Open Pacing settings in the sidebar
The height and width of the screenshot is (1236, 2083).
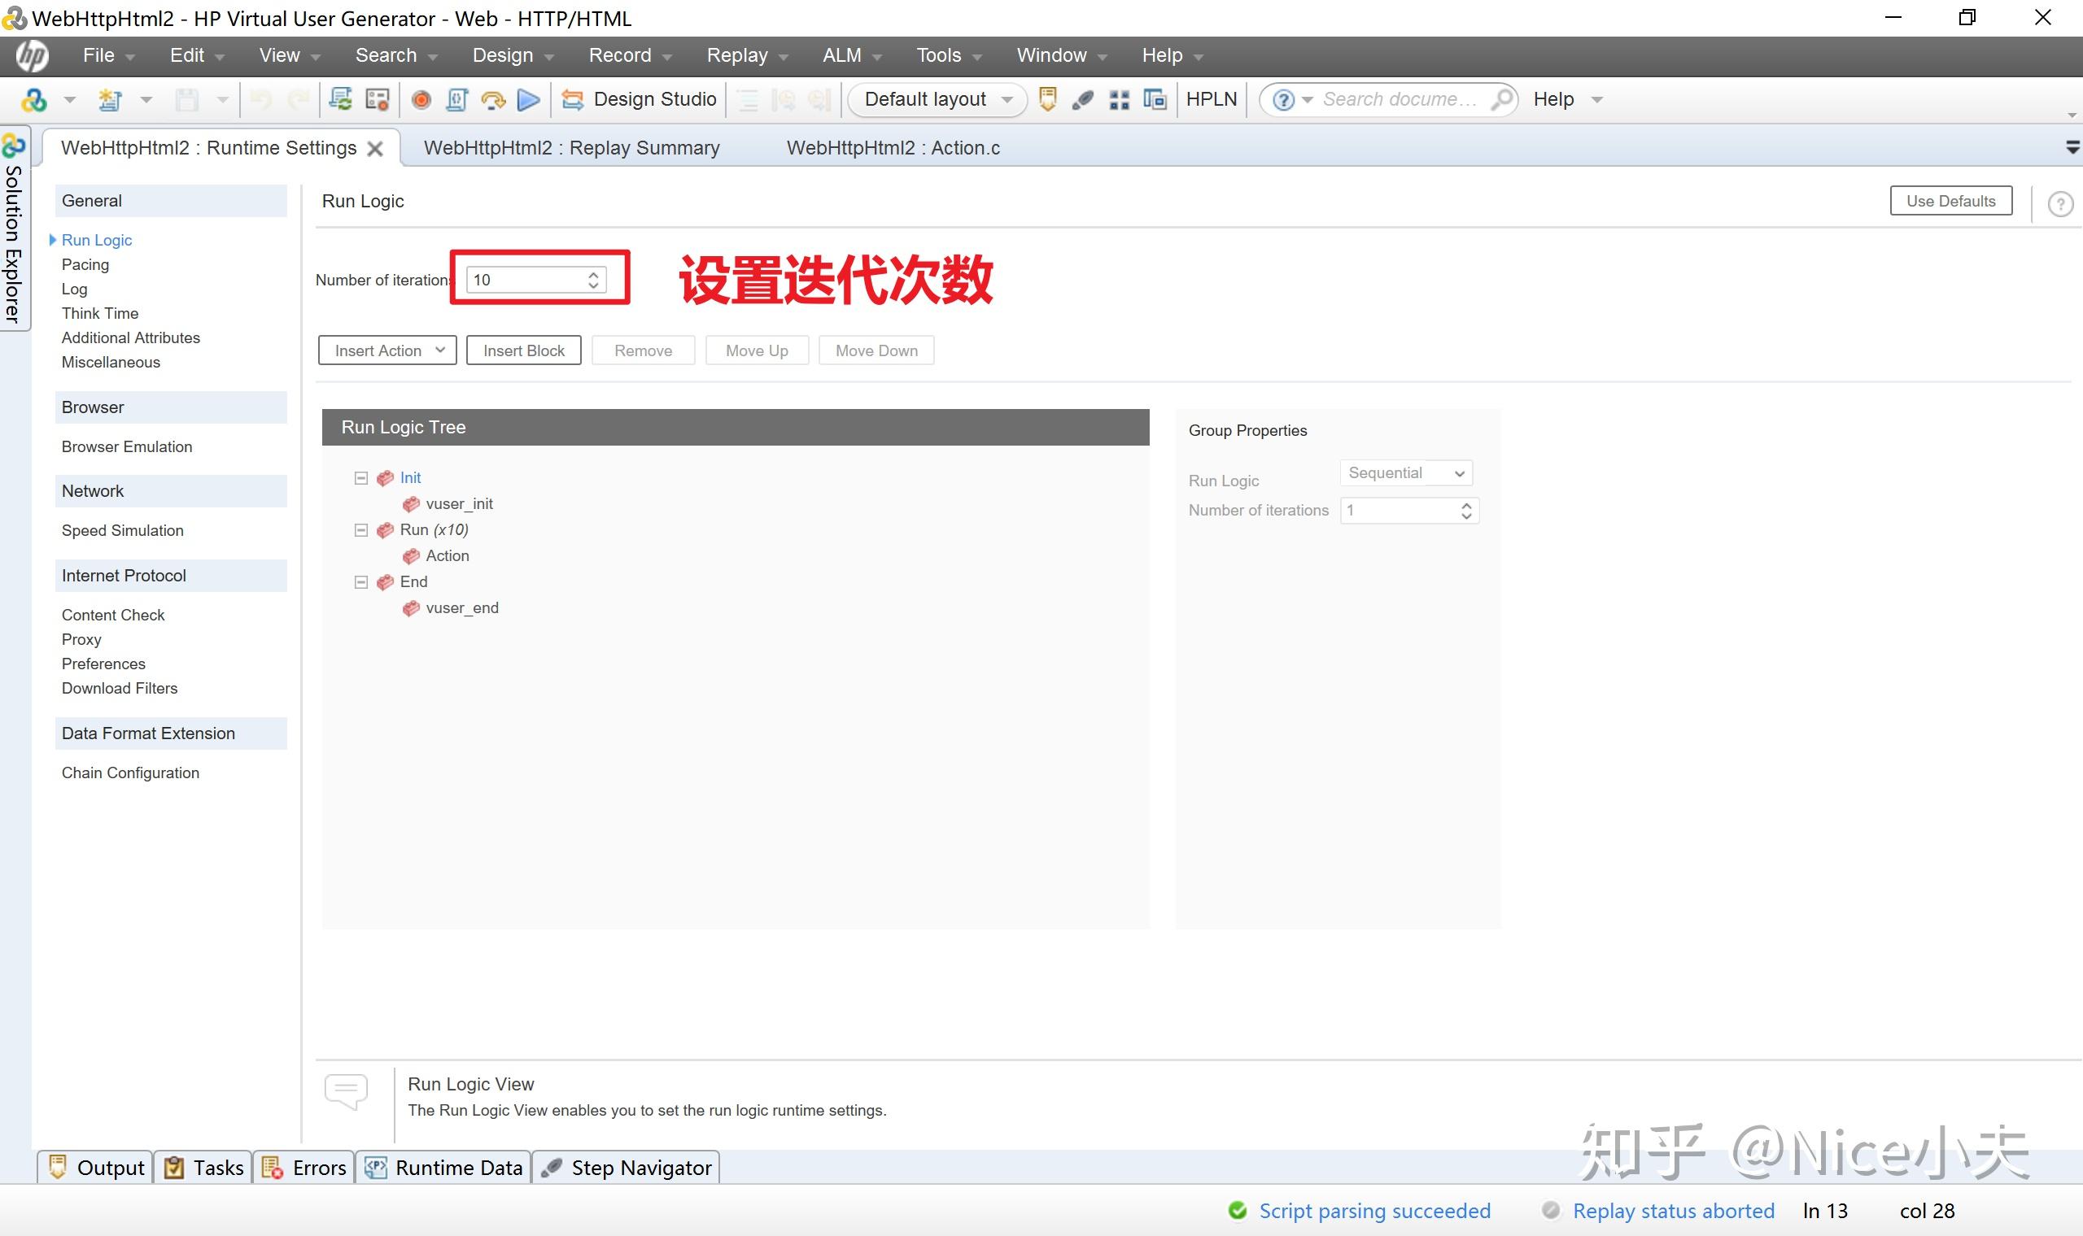coord(85,265)
